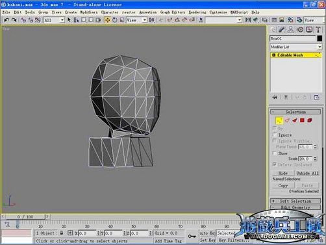Select Edge sub-object level icon
This screenshot has height=245, width=326.
(287, 120)
